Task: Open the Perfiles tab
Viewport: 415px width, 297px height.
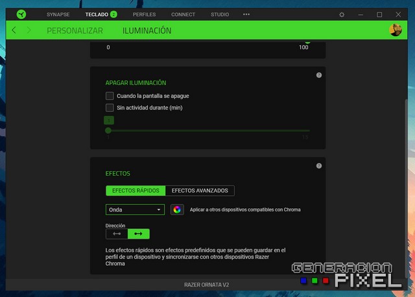Action: pyautogui.click(x=144, y=14)
